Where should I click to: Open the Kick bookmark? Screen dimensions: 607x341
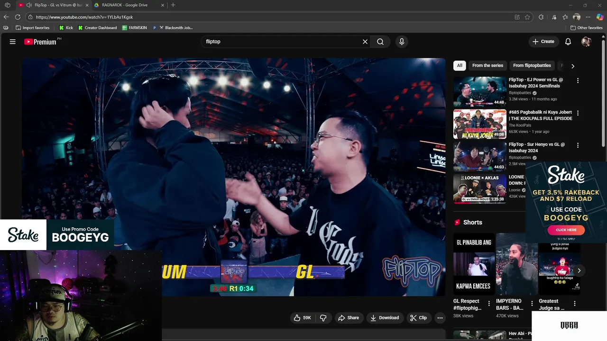coord(66,28)
